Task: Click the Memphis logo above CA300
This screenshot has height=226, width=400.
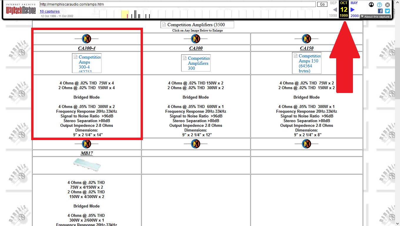Action: click(x=196, y=39)
